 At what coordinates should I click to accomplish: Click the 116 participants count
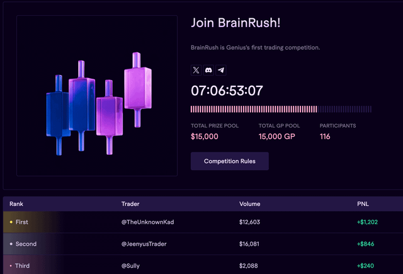point(325,136)
